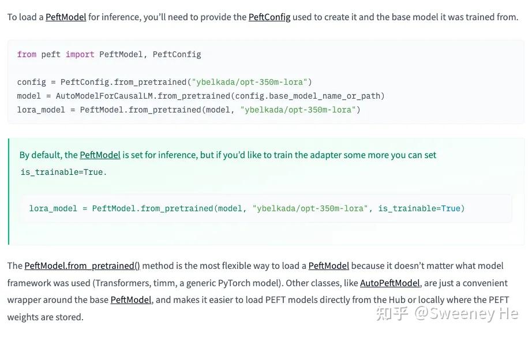532x337 pixels.
Task: Click the PeftModel link after "way to load a"
Action: tap(328, 265)
